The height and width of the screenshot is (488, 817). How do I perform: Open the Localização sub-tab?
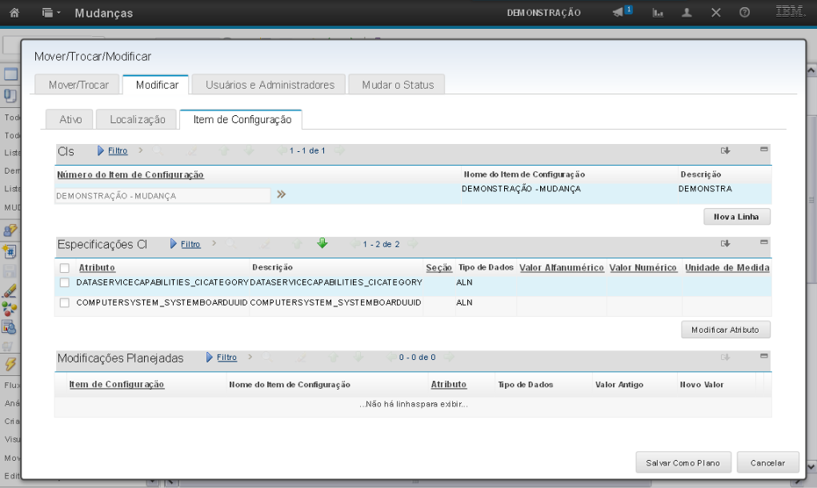(137, 119)
